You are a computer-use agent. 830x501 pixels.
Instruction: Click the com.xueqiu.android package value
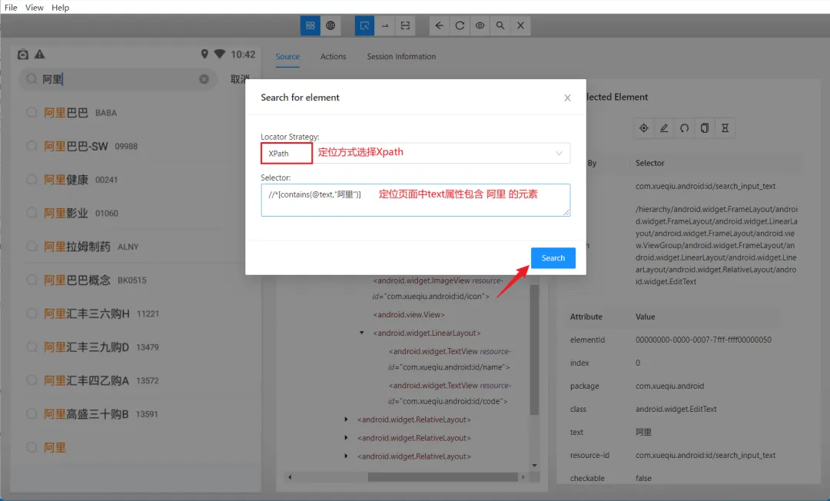[669, 387]
